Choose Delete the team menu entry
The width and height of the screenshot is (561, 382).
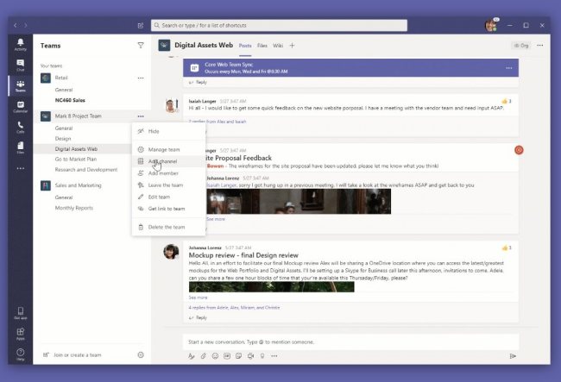tap(169, 227)
